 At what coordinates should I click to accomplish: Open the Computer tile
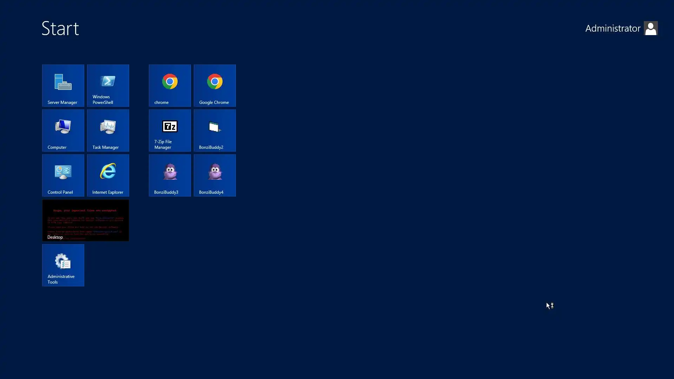[x=63, y=130]
